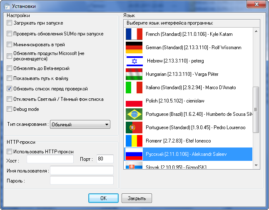Enable Debug mode checkbox
269x210 pixels.
tap(9, 109)
